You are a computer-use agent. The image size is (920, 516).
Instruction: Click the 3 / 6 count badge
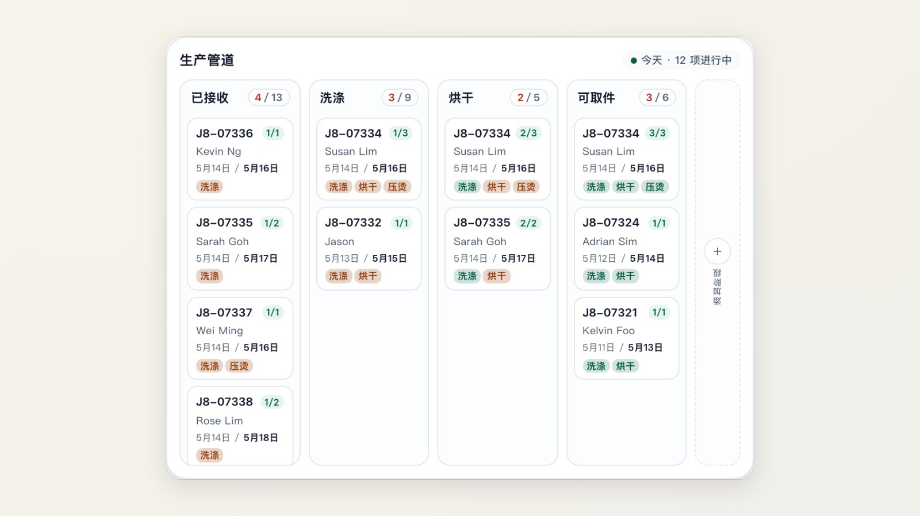point(657,98)
